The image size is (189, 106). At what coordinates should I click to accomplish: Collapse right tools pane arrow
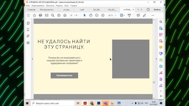click(156, 59)
